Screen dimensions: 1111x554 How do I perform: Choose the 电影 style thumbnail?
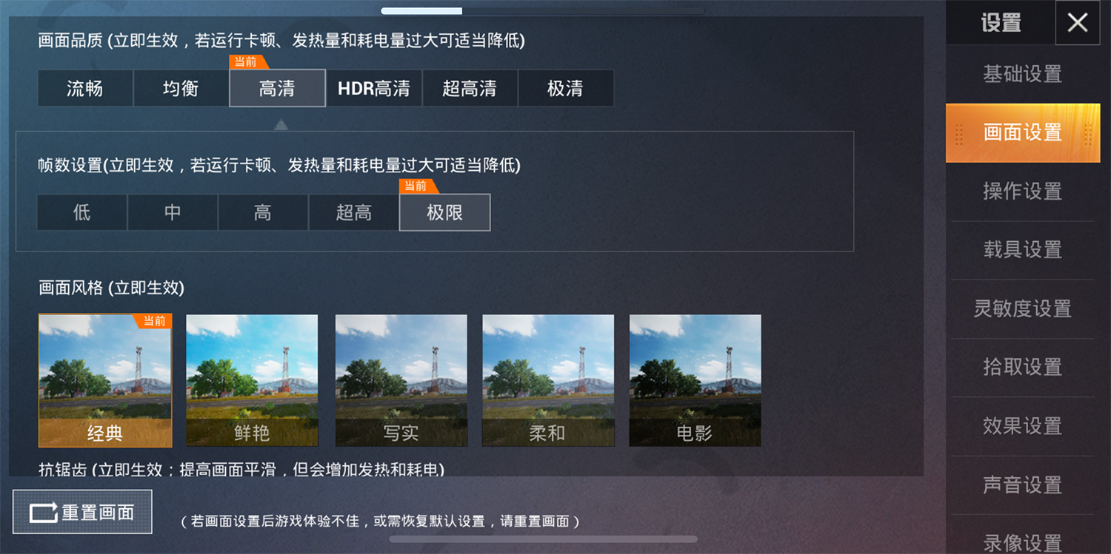695,380
